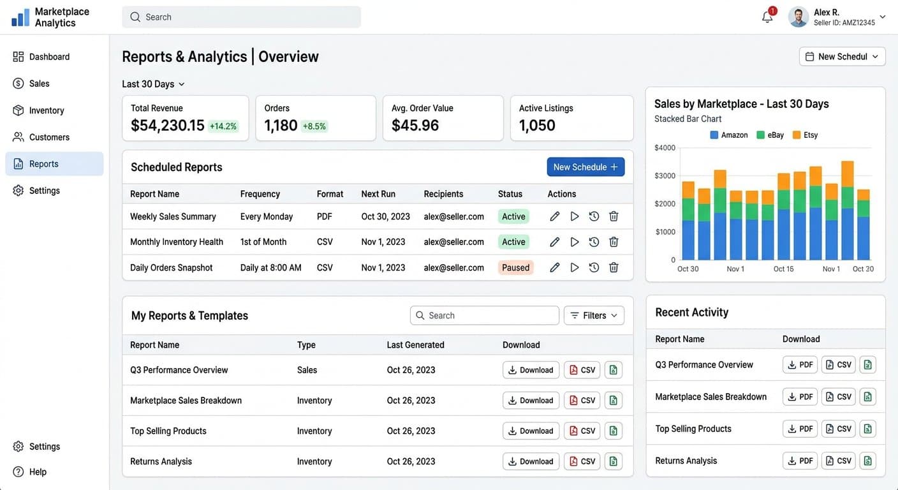The image size is (898, 490).
Task: Focus the My Reports search field
Action: tap(485, 315)
